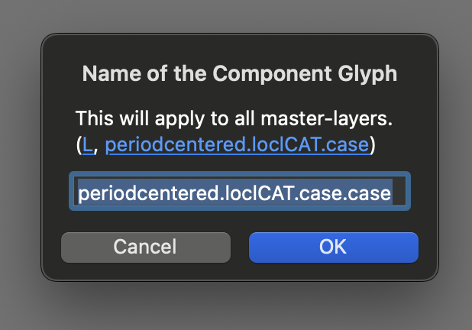
Task: Click the selected text in the name field
Action: pos(234,193)
